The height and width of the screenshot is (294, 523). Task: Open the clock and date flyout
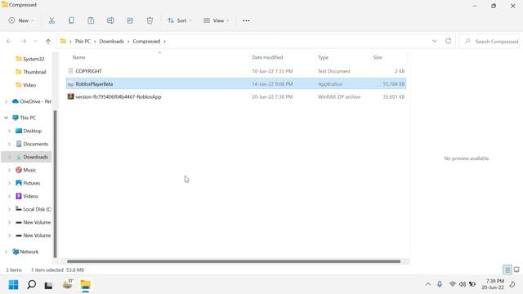click(x=493, y=284)
